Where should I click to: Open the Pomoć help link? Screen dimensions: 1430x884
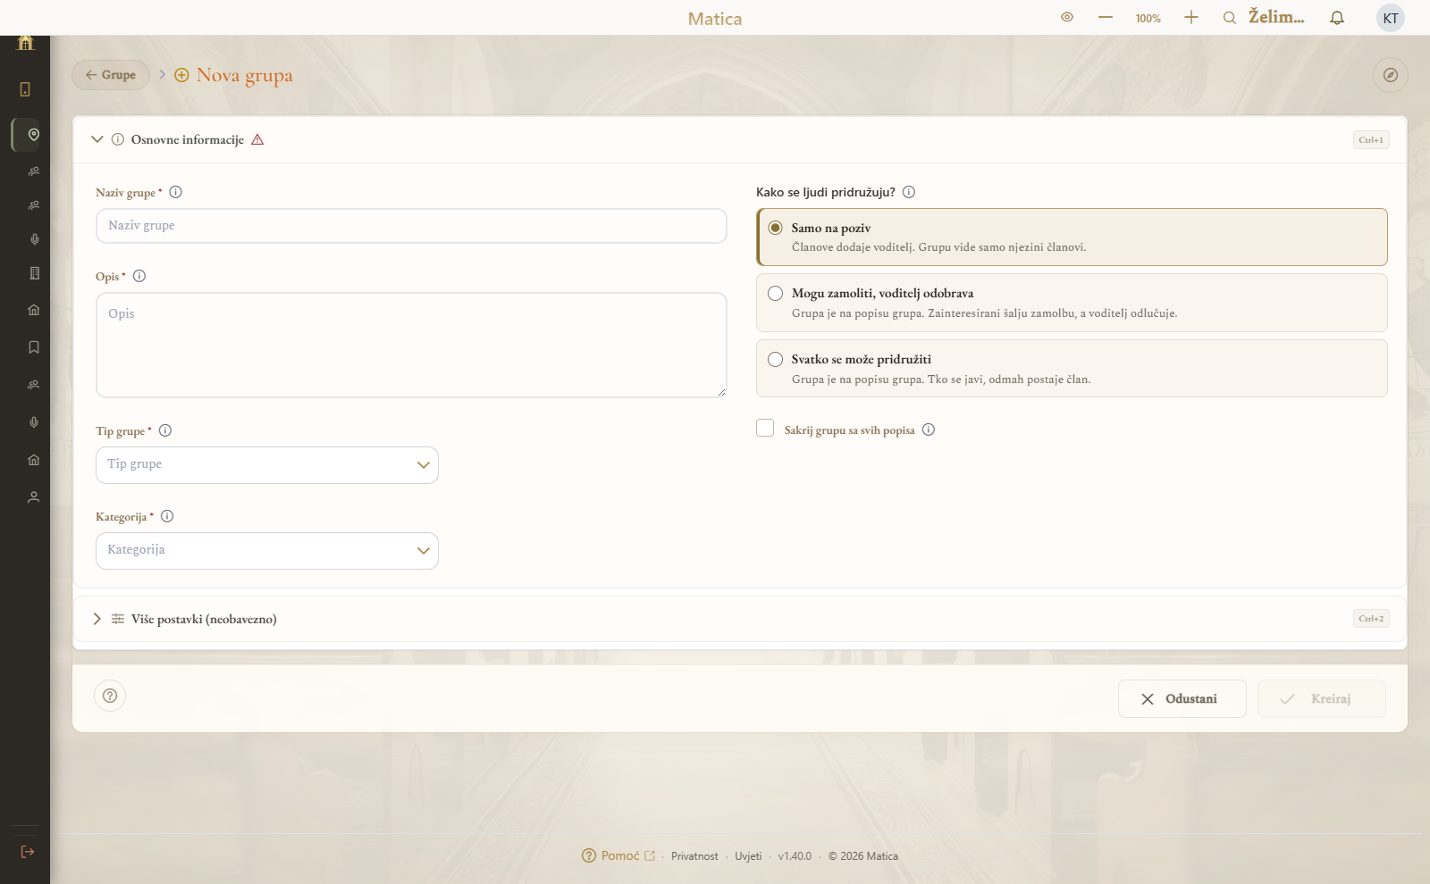pos(618,855)
